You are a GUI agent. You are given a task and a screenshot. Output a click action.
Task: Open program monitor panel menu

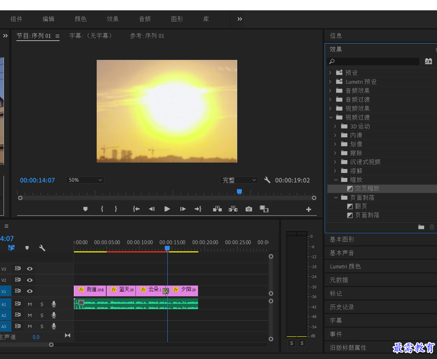[x=57, y=36]
